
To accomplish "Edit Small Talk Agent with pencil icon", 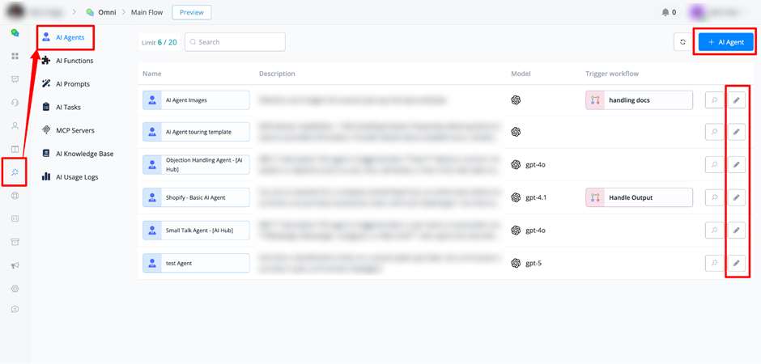I will [x=736, y=231].
